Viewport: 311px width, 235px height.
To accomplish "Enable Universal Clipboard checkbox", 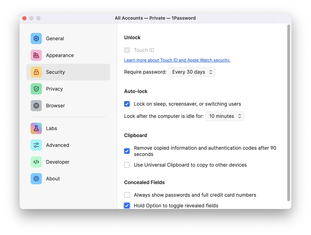I will coord(127,165).
